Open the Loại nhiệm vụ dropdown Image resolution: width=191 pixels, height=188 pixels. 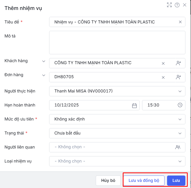tap(180, 161)
